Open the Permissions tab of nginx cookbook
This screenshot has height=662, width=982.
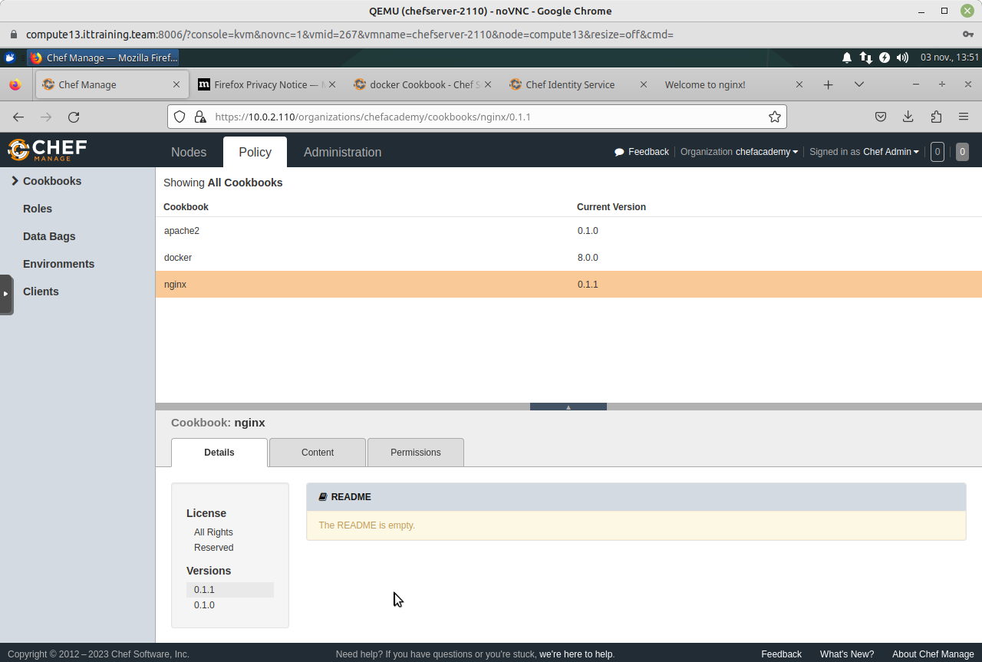416,453
